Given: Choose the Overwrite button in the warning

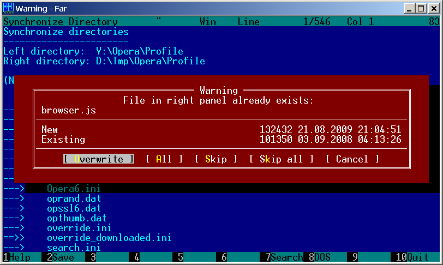Looking at the screenshot, I should point(99,159).
